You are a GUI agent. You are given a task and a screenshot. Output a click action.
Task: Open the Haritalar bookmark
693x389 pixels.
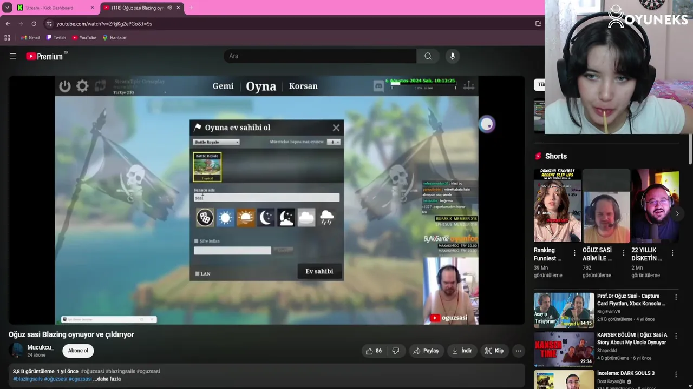[x=114, y=38]
